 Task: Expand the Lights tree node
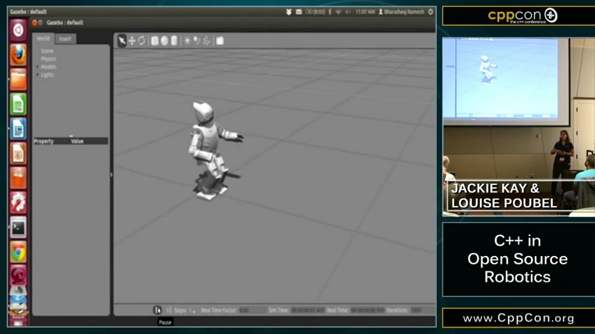coord(37,74)
